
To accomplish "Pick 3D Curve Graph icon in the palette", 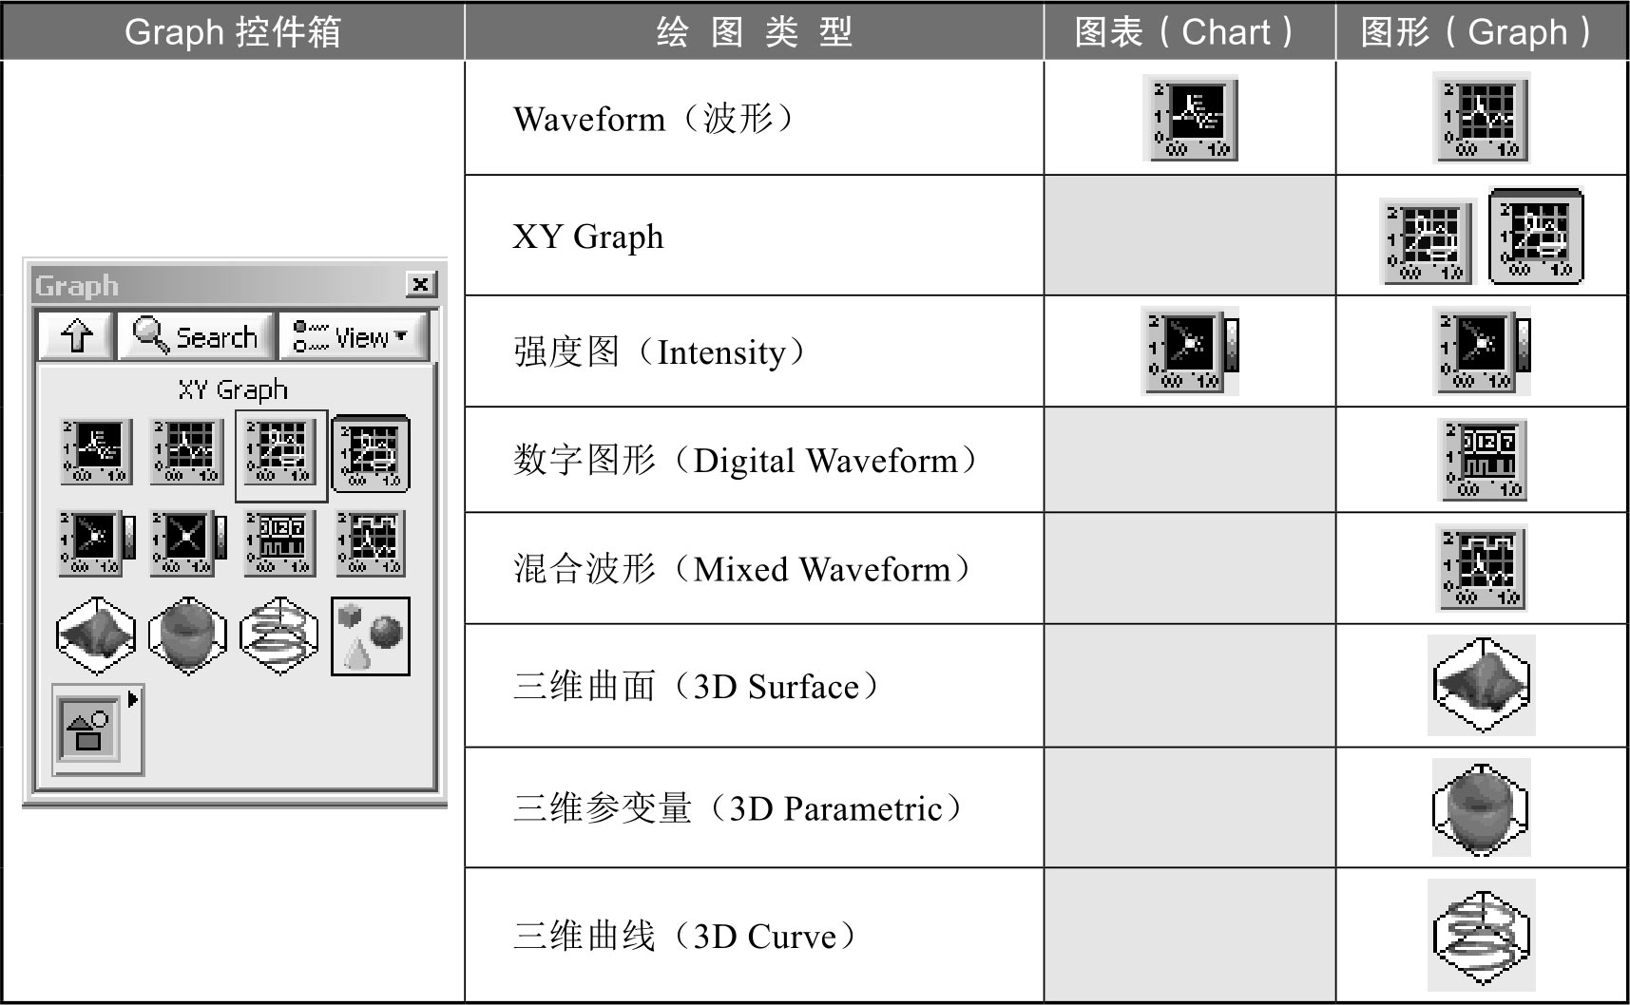I will click(x=278, y=636).
